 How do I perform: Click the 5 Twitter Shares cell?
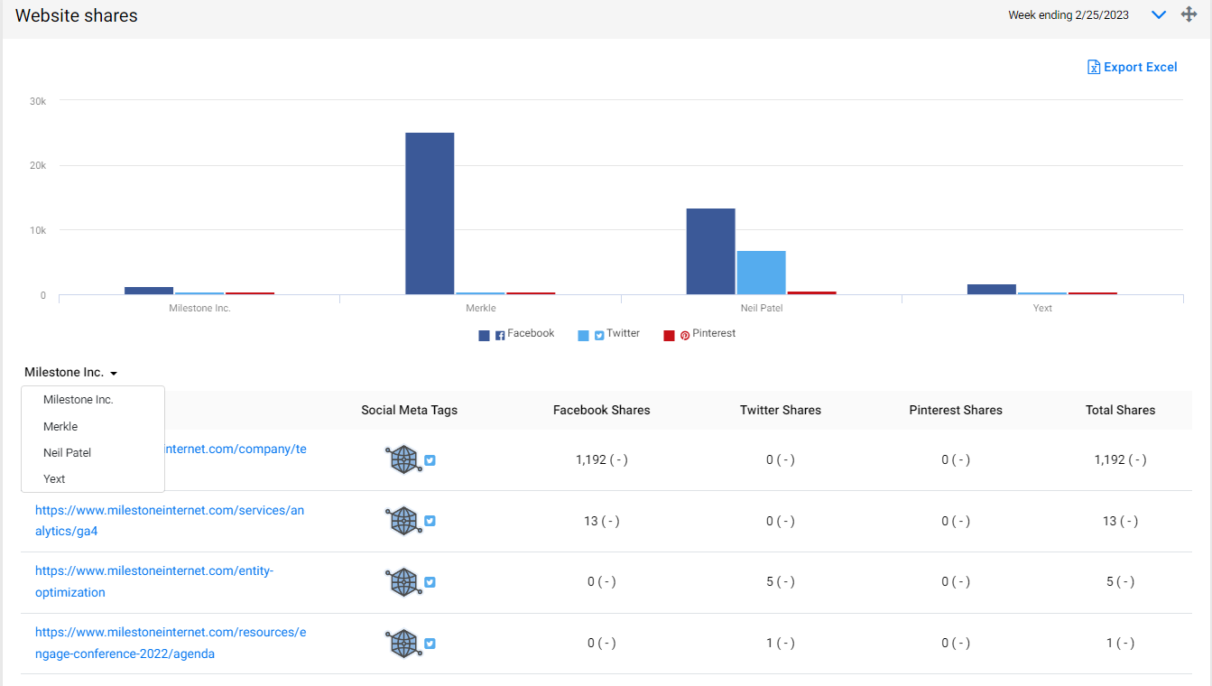[781, 582]
